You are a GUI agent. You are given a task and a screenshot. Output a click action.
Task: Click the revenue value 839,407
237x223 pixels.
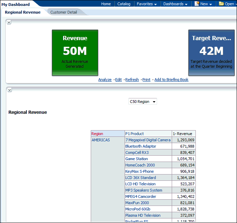click(187, 153)
